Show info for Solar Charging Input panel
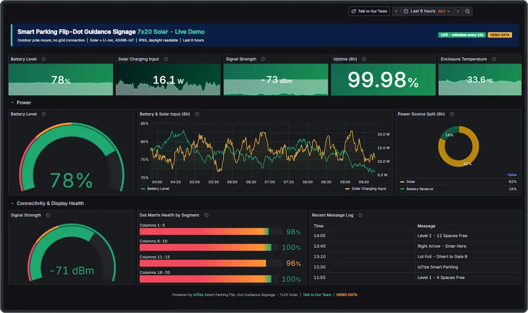 165,59
